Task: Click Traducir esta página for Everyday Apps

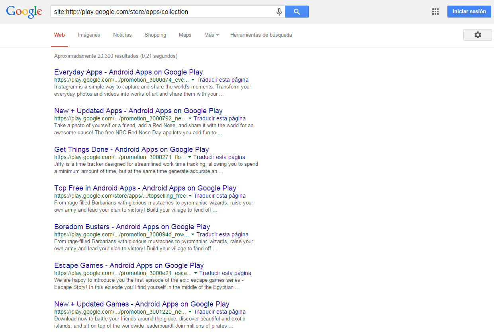Action: point(222,80)
